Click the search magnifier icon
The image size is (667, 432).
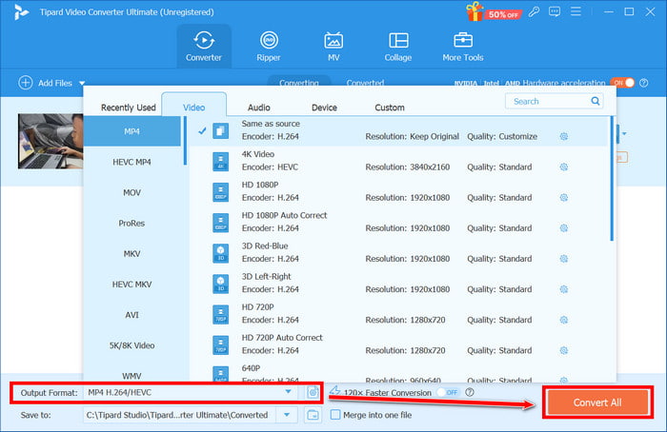596,101
